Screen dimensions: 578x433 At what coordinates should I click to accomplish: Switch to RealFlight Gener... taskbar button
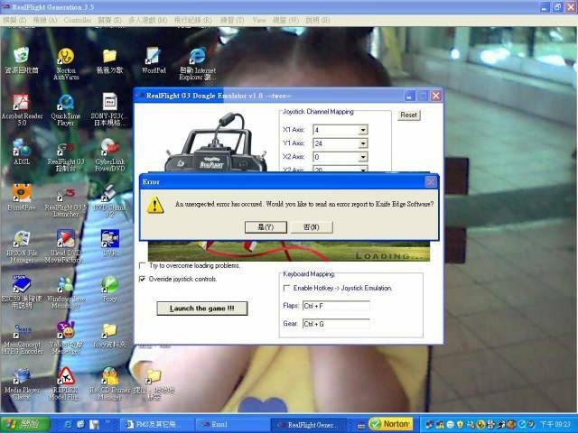(x=310, y=425)
